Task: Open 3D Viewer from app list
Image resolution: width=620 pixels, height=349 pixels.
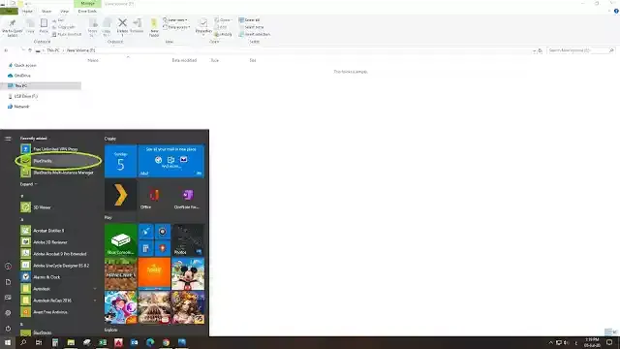Action: pyautogui.click(x=59, y=207)
